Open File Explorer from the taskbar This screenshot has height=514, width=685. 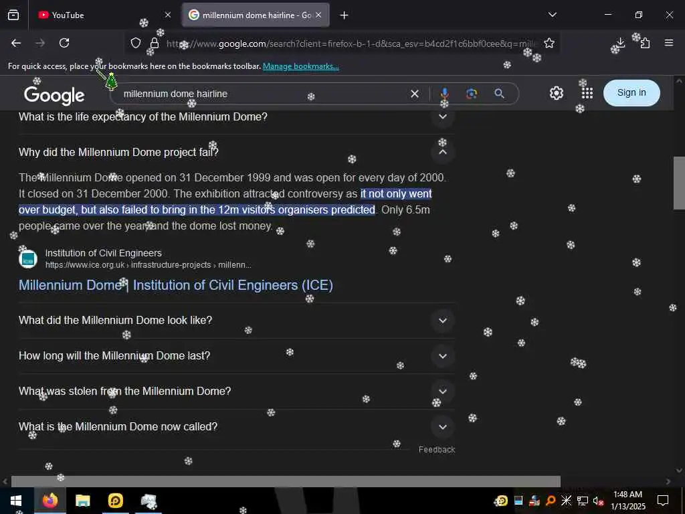[82, 501]
